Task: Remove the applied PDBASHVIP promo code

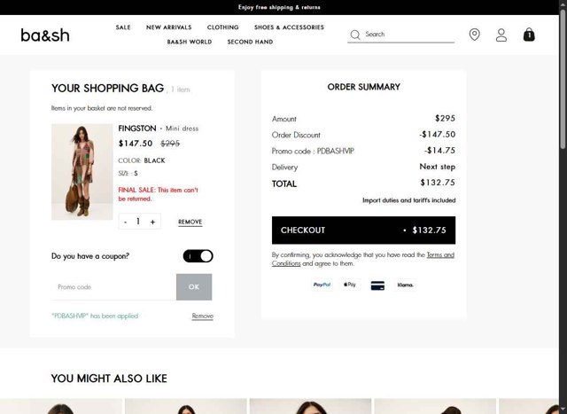Action: coord(203,316)
